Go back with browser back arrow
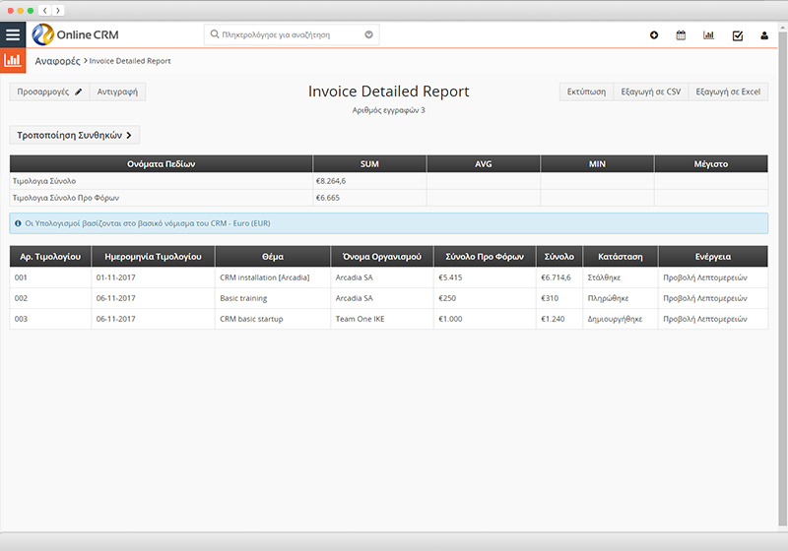Screen dimensions: 788x551 point(44,10)
